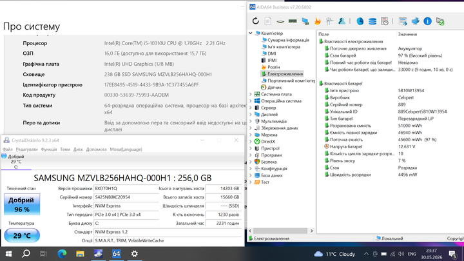
Task: Click the calendar with clock icon in AIDA64
Action: point(384,21)
